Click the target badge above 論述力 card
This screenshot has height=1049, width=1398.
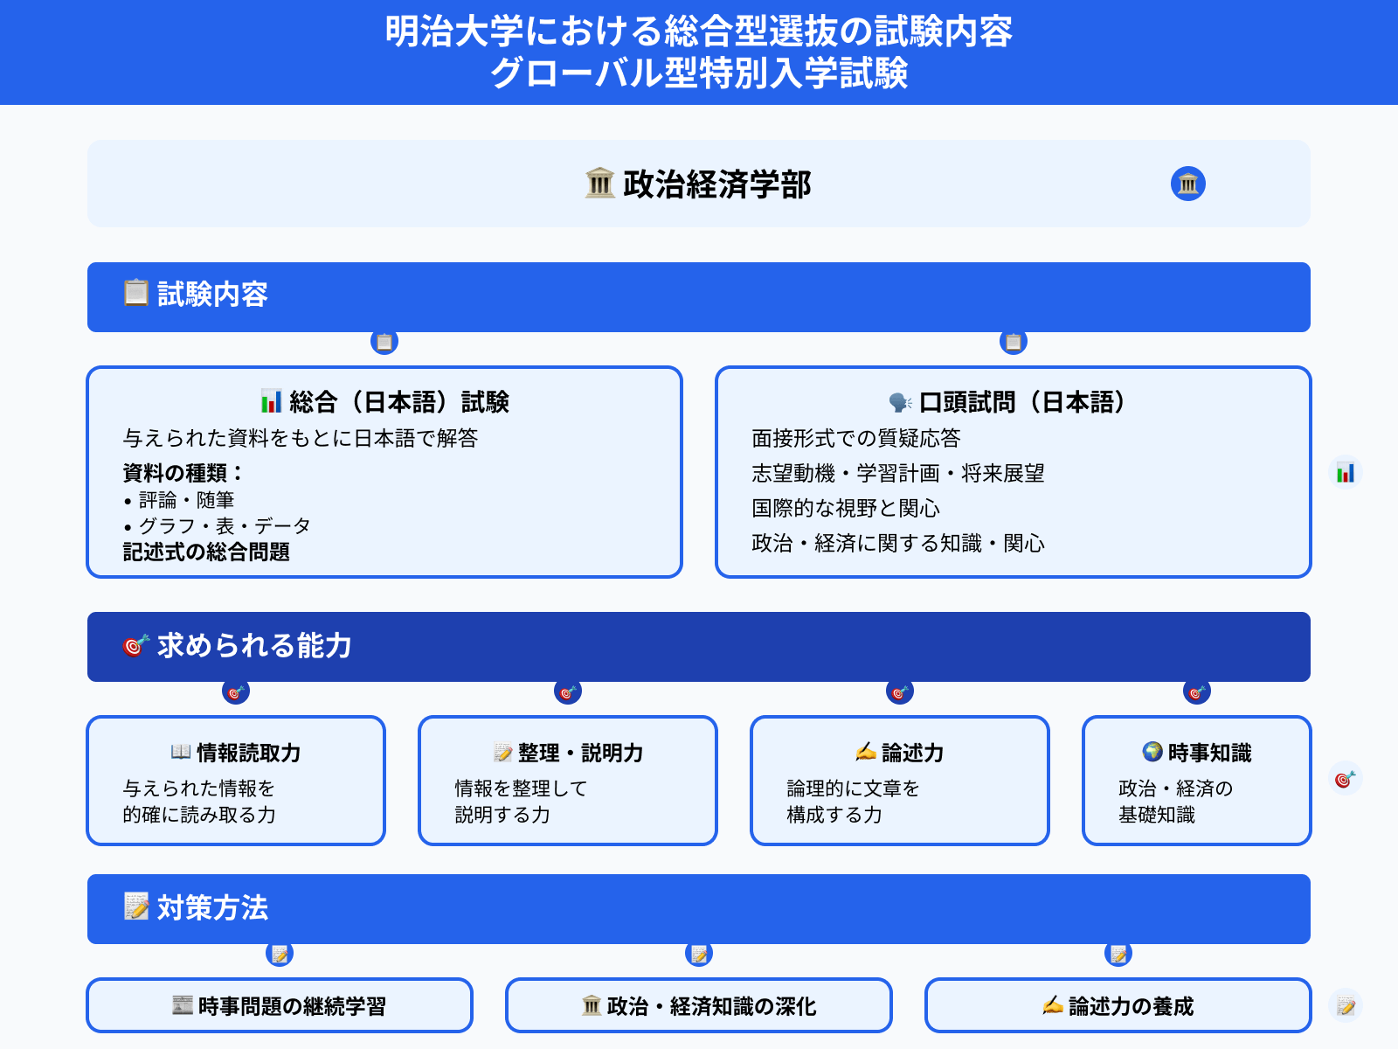click(900, 691)
